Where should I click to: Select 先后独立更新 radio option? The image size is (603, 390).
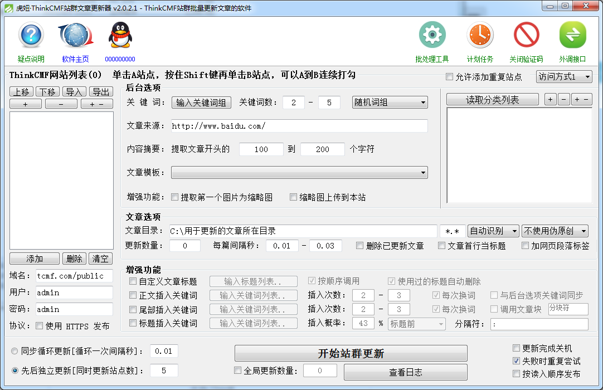(14, 370)
